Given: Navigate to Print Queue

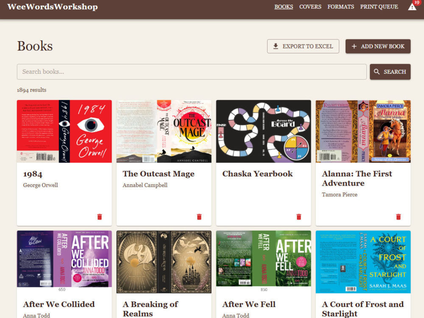Looking at the screenshot, I should pyautogui.click(x=379, y=7).
